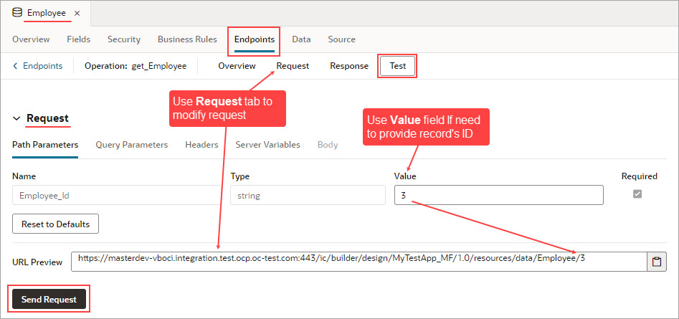Switch to the Response tab
This screenshot has height=319, width=679.
tap(349, 66)
